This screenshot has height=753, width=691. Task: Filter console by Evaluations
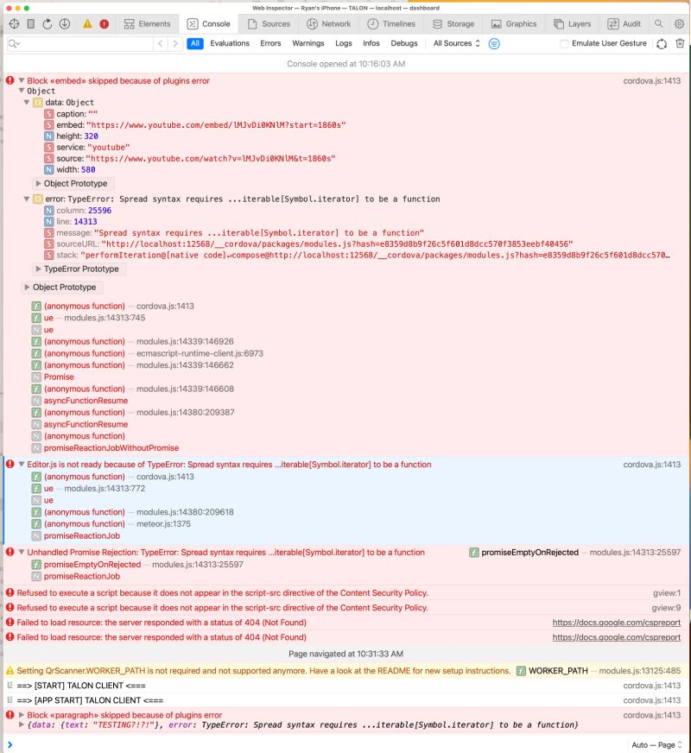(230, 43)
